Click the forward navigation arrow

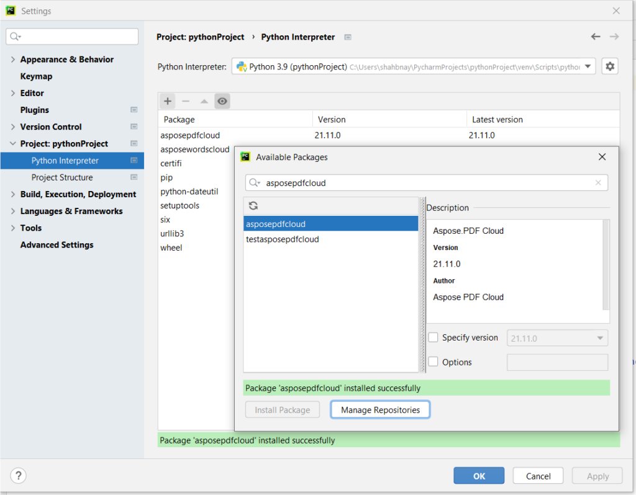(613, 37)
